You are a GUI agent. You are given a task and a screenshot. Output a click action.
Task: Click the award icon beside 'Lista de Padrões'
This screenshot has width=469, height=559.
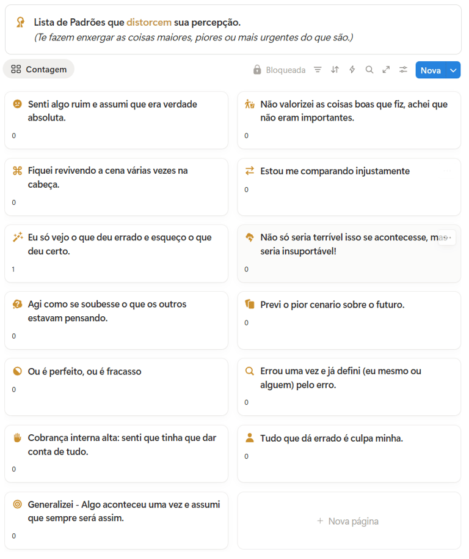pos(21,23)
